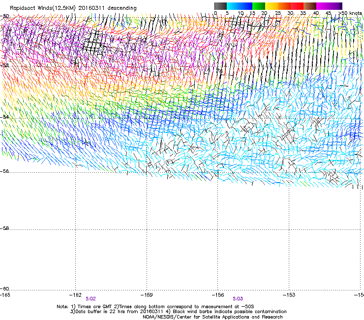Image resolution: width=364 pixels, height=320 pixels.
Task: Click the legend tick label 40
Action: (316, 13)
